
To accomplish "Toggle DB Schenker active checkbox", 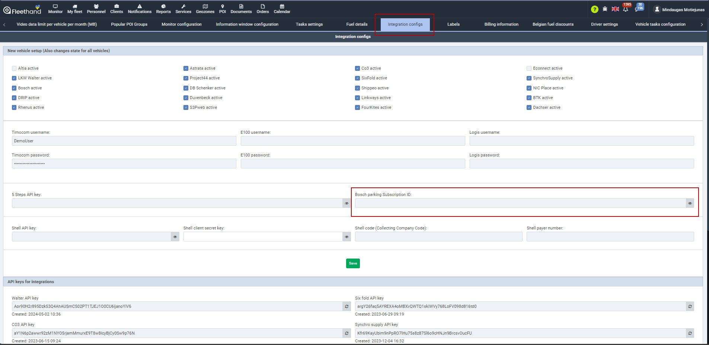I will click(x=186, y=88).
